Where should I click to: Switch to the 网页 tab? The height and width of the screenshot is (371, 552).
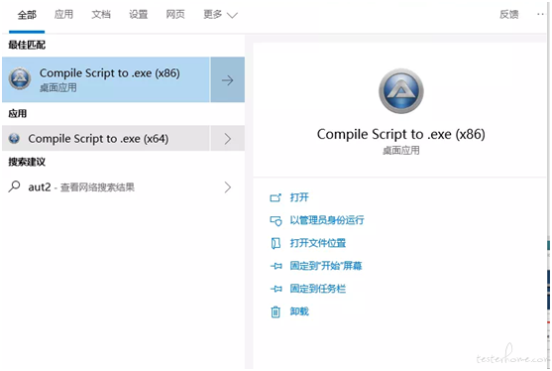pos(175,15)
